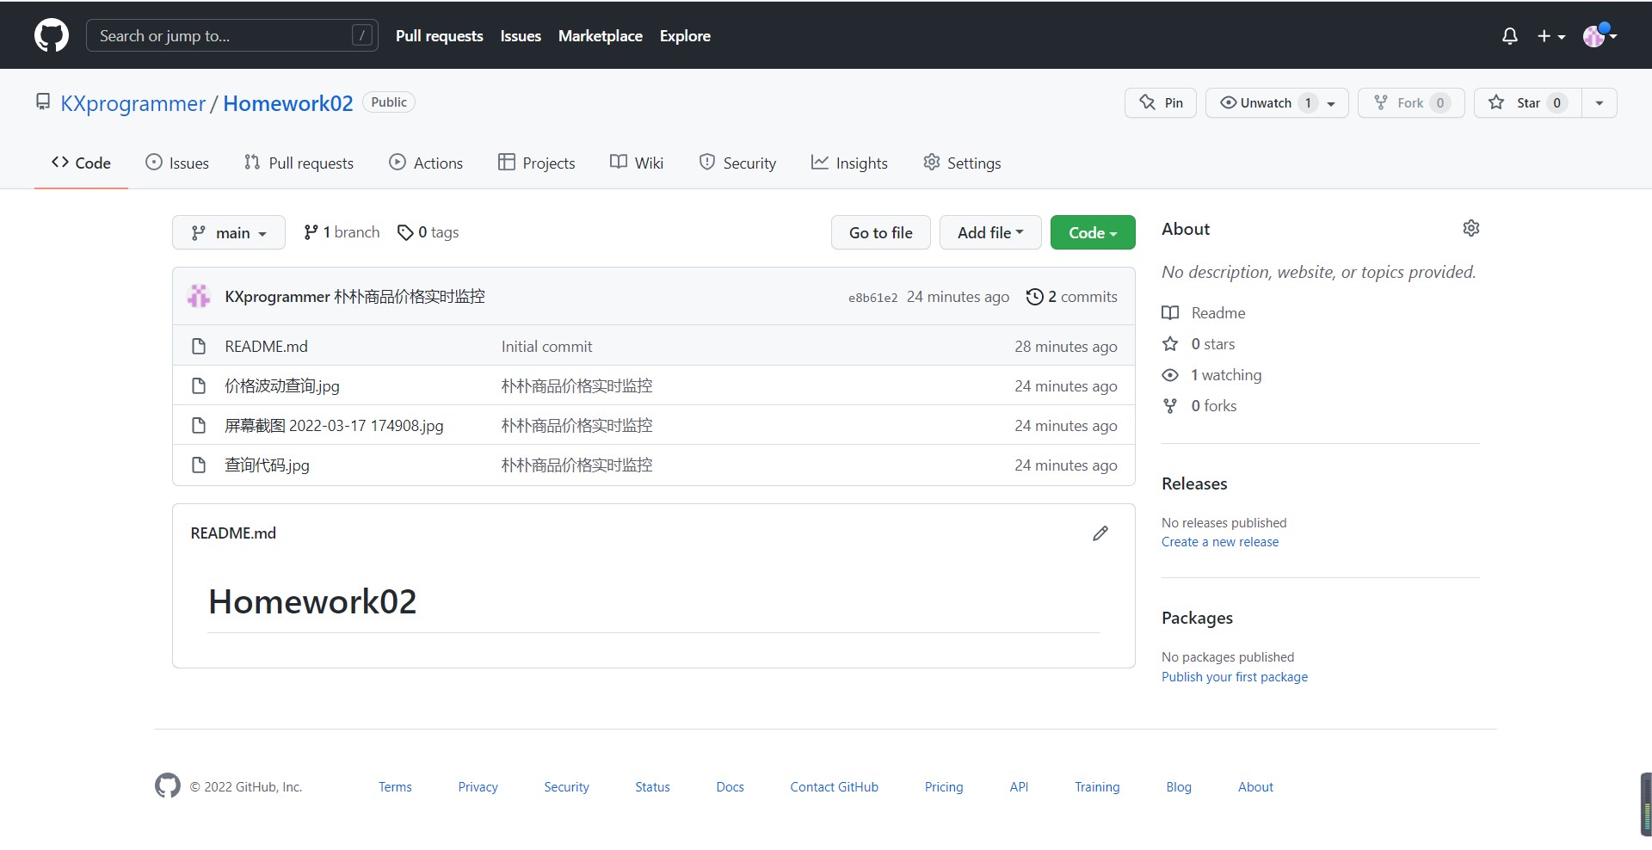
Task: Star the Homework02 repository
Action: coord(1527,103)
